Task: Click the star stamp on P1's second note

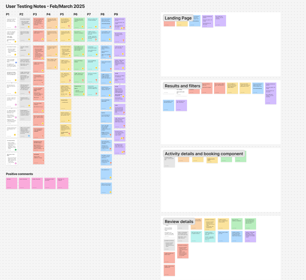Action: 15,42
